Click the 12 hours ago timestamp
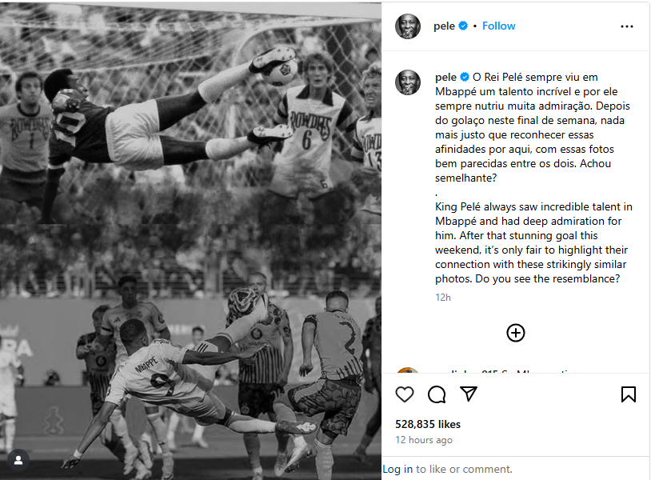 click(424, 440)
